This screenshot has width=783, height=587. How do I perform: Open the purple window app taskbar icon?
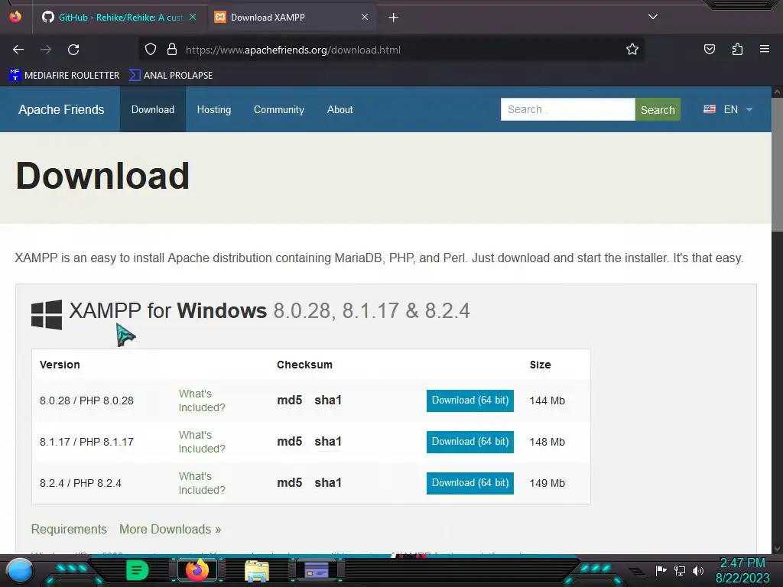coord(317,570)
